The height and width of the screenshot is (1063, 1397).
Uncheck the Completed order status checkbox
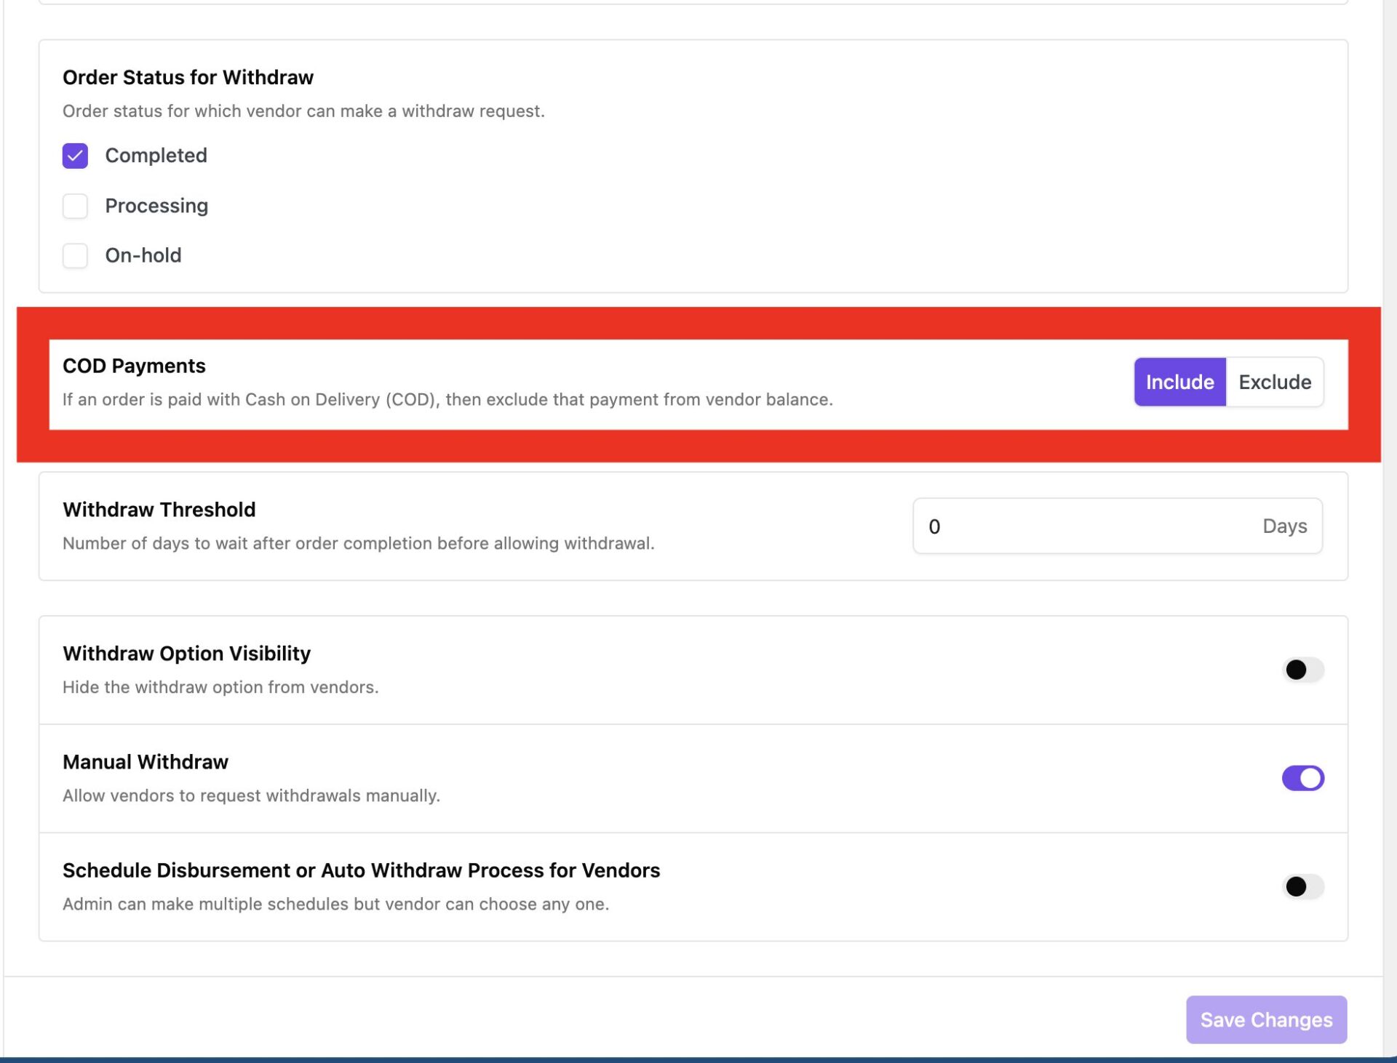(75, 156)
